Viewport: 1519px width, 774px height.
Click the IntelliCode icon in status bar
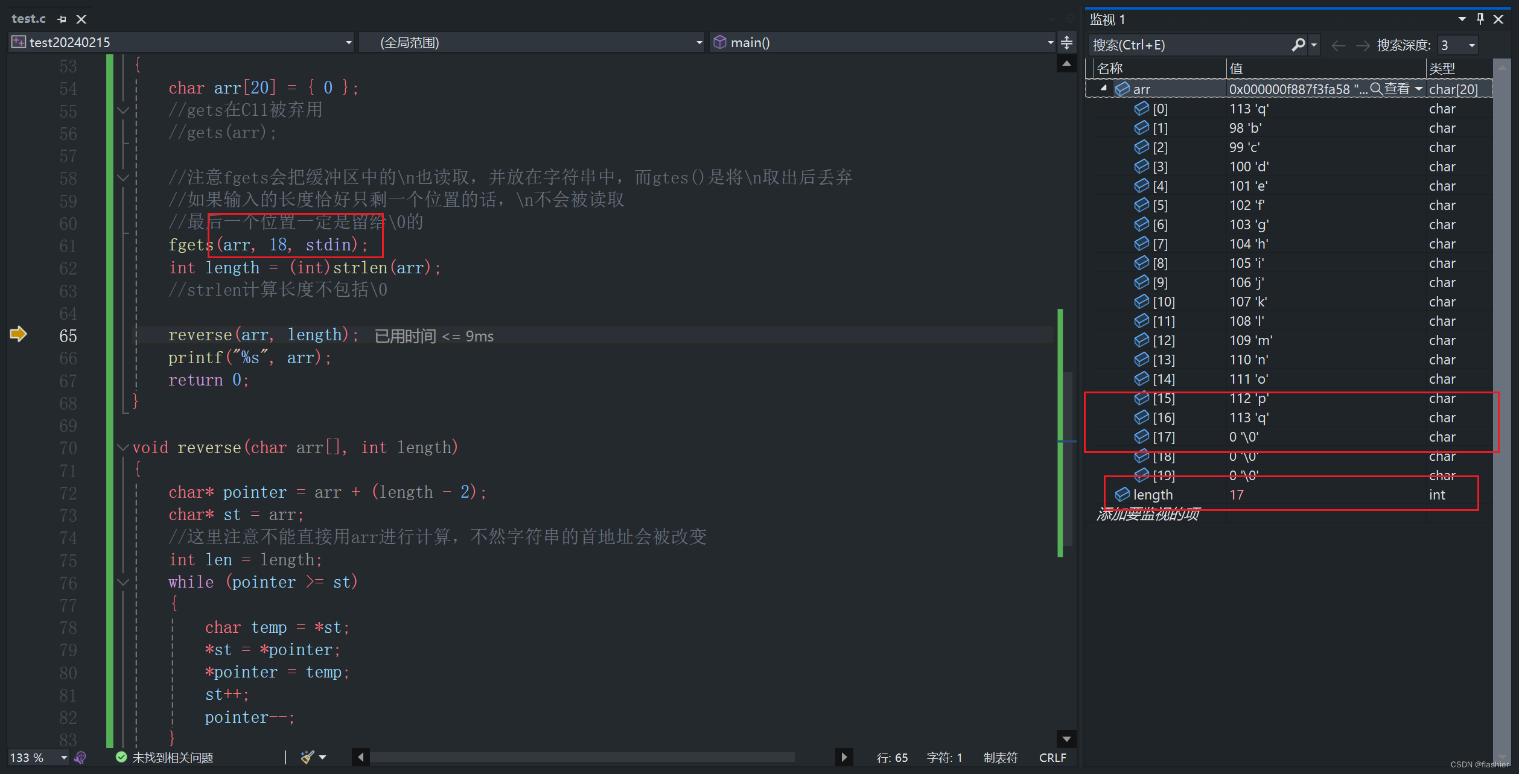(80, 757)
